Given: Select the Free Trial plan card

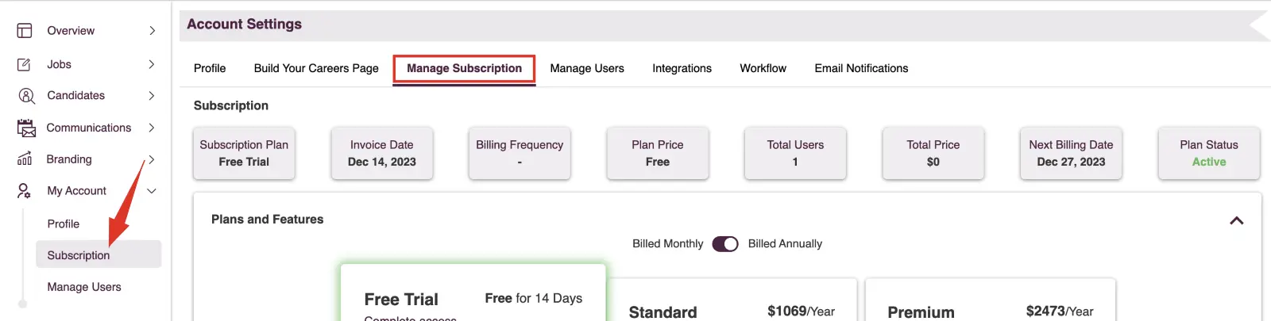Looking at the screenshot, I should pos(473,292).
